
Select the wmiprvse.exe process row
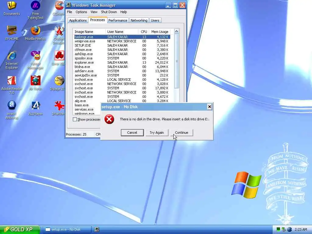tap(122, 41)
